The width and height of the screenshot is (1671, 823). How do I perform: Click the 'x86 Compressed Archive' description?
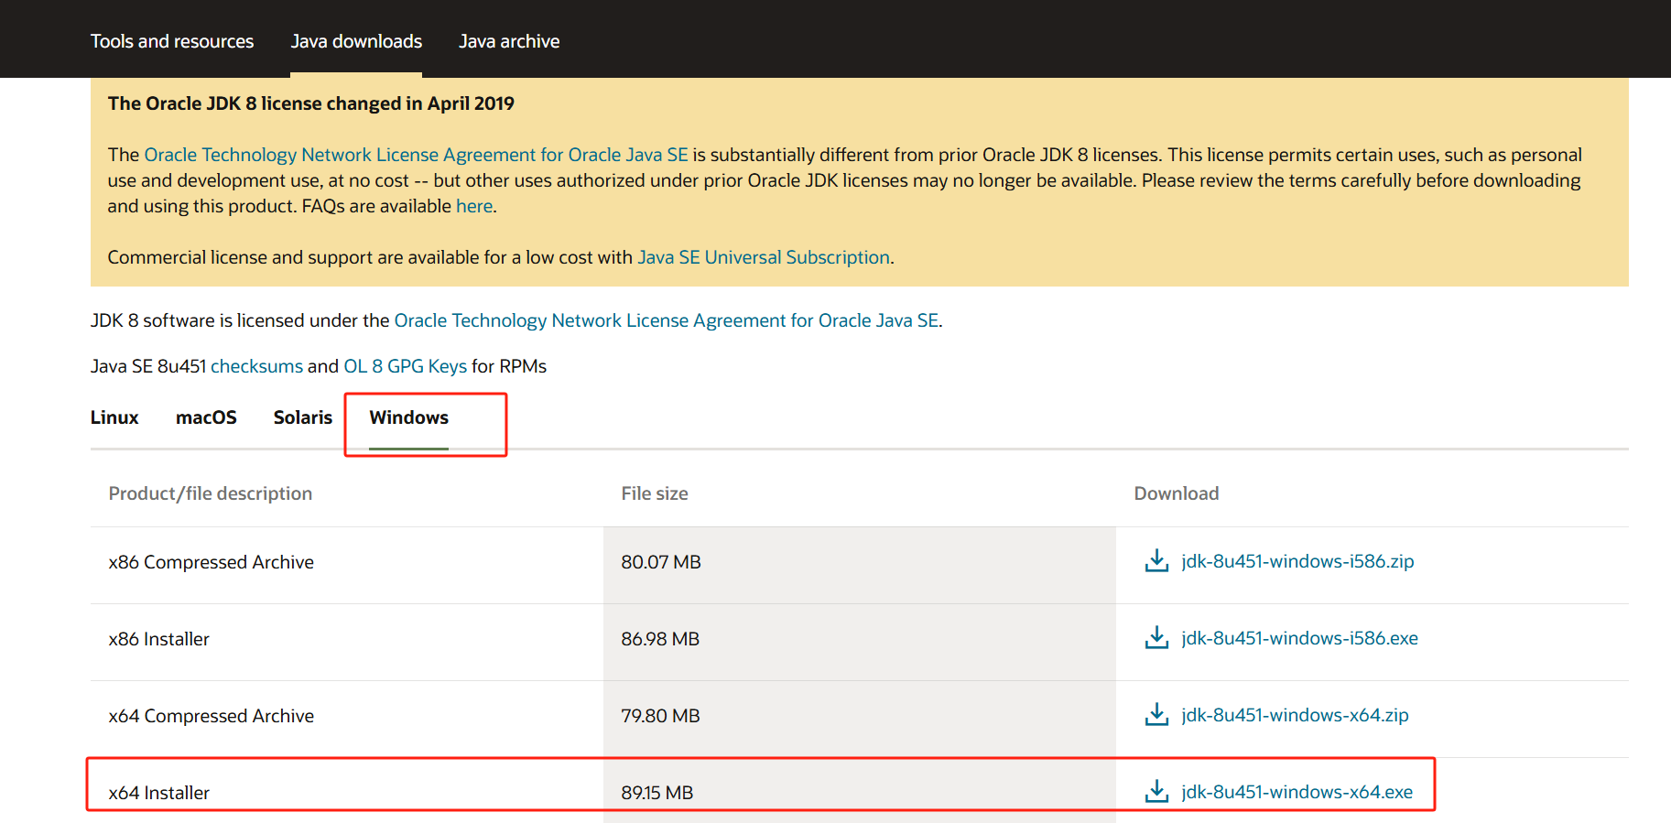[x=211, y=562]
